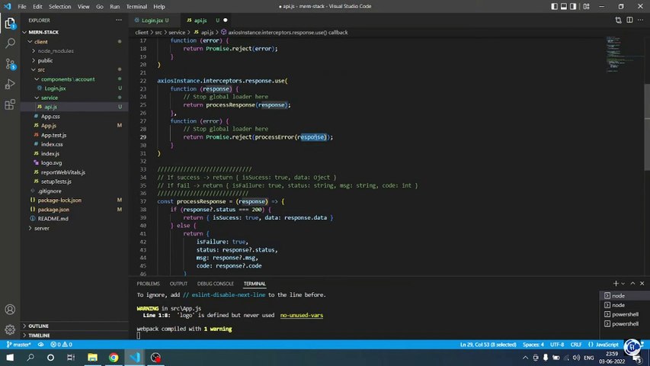Select the first powershell terminal in list
Screen dimensions: 650x366
point(624,314)
